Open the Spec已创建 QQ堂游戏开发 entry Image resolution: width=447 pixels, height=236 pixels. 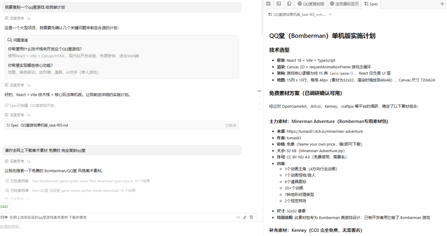[31, 105]
